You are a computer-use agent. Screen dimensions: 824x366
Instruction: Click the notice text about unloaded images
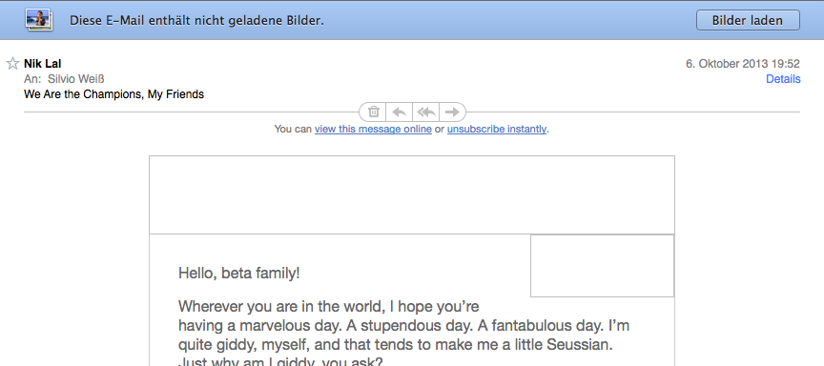pos(196,20)
